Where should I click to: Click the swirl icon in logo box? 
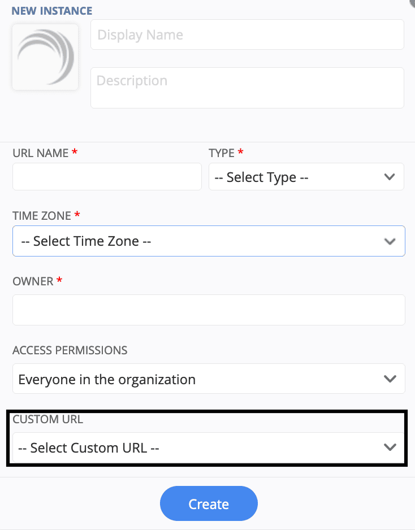[x=45, y=55]
